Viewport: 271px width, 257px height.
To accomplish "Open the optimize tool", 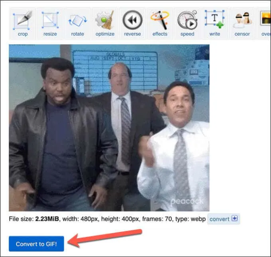I will [105, 24].
